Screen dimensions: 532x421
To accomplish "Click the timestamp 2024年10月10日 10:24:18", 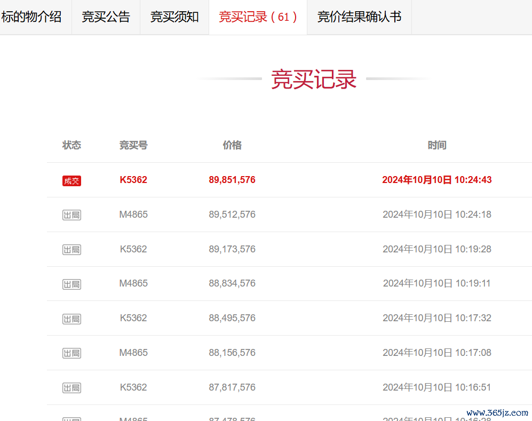I will [437, 215].
